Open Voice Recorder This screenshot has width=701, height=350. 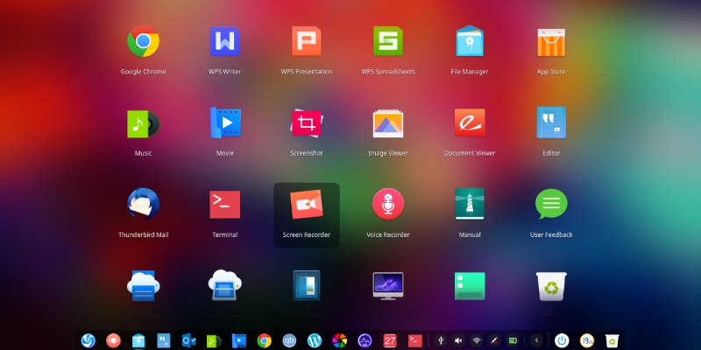388,204
